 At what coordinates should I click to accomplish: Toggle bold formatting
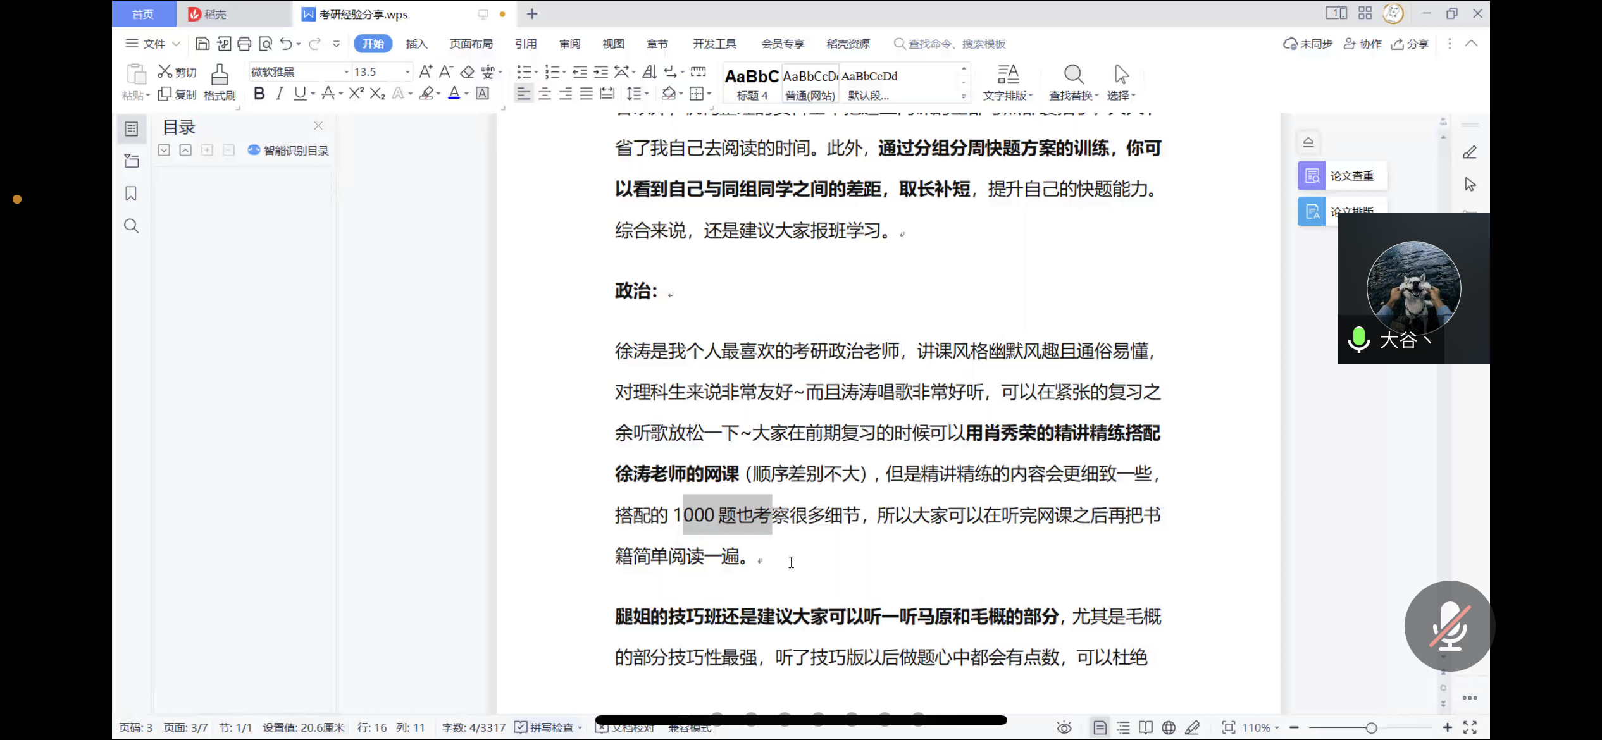coord(259,94)
